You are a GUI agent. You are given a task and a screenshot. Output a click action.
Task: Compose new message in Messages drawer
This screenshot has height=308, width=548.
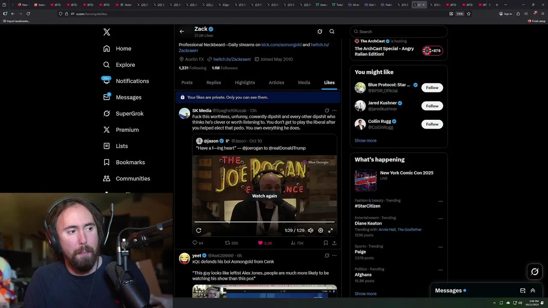click(x=523, y=290)
